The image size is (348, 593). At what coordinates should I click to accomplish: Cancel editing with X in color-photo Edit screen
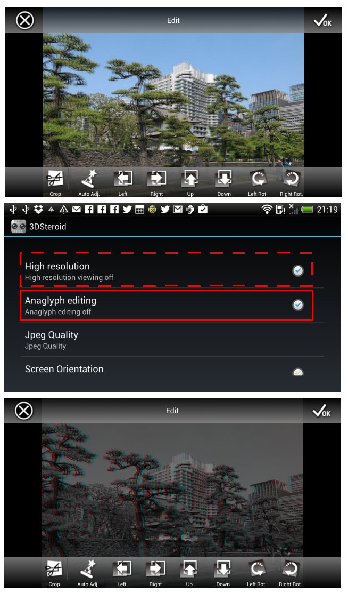tap(25, 20)
